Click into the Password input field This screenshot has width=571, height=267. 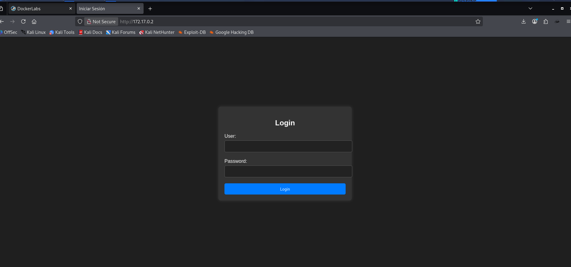tap(288, 171)
